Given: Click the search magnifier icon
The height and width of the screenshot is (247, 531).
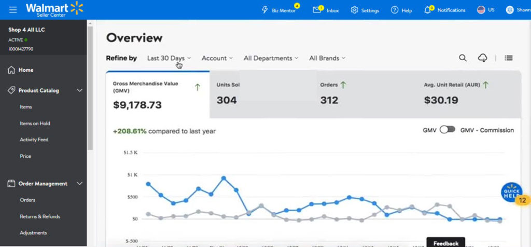Looking at the screenshot, I should pos(463,58).
